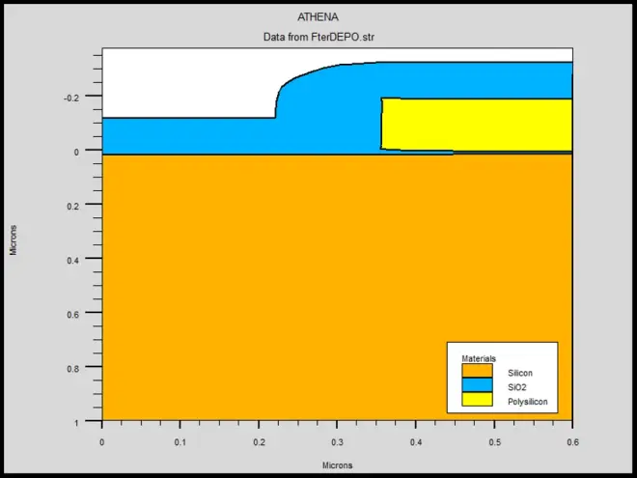Click the Silicon orange legend swatch

[x=478, y=372]
